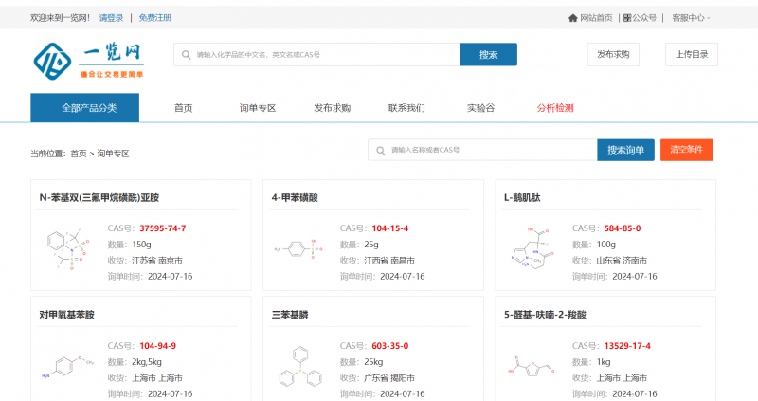Open the 5-醛基-呋喃-2-羧酸 card title
758x401 pixels.
tap(545, 315)
